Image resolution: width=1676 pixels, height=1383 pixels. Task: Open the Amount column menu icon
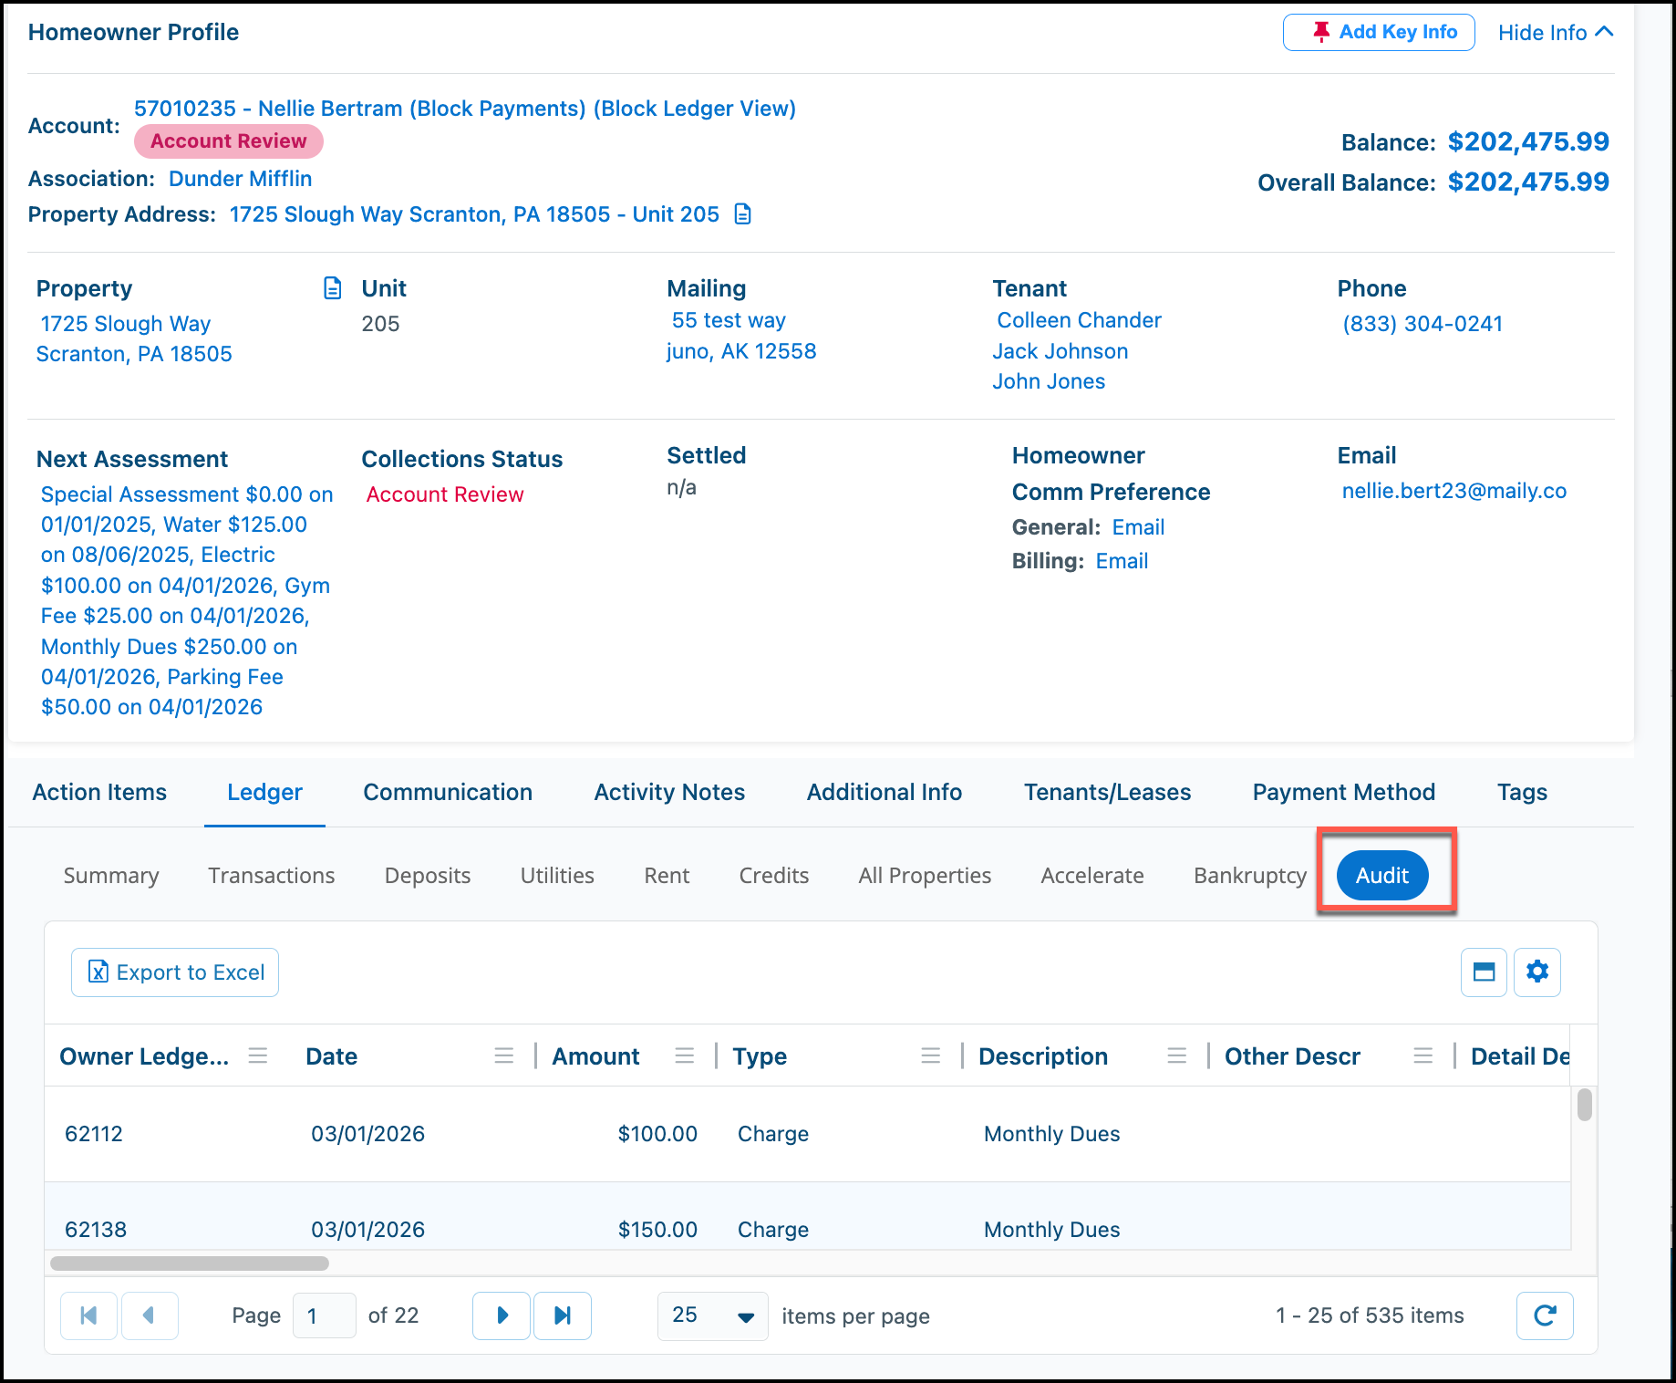click(x=684, y=1056)
